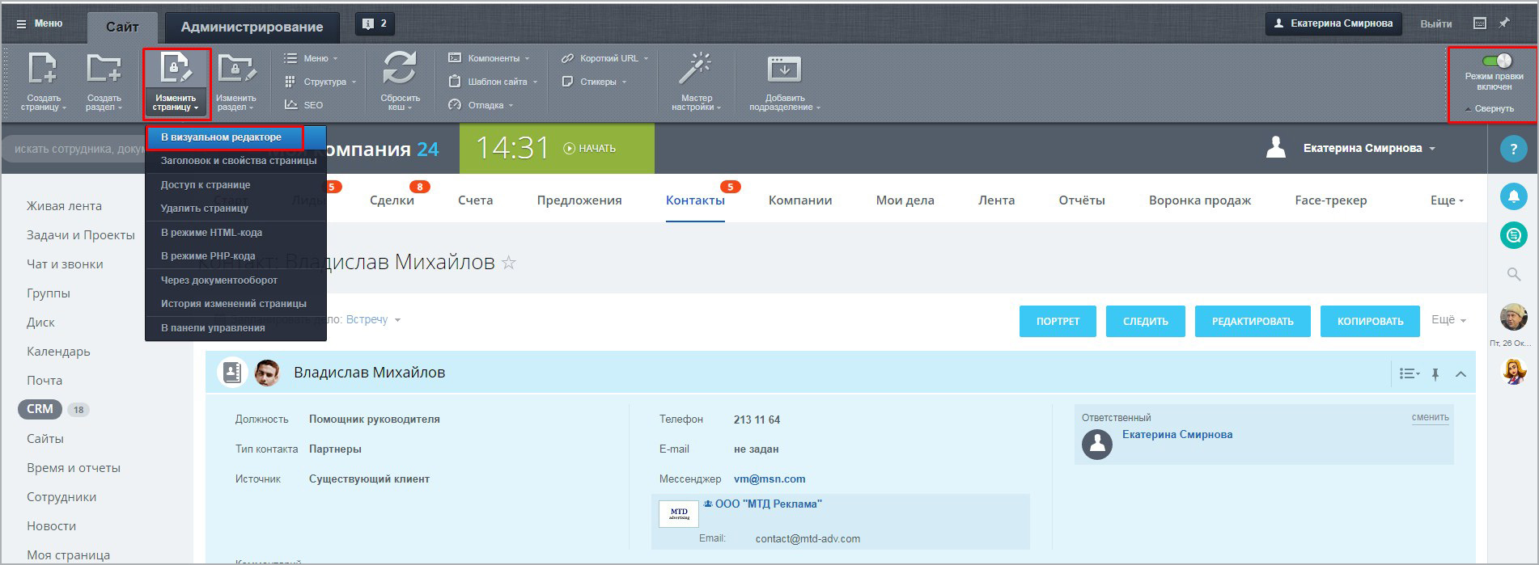Viewport: 1539px width, 565px height.
Task: Click the Создать раздел folder icon
Action: [104, 68]
